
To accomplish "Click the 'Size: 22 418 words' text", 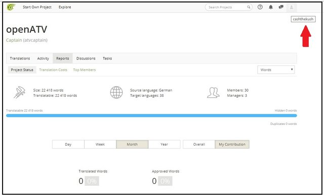I will 49,90.
